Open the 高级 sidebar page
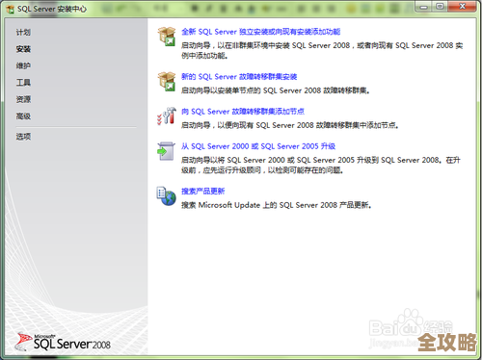The image size is (482, 360). pos(23,116)
